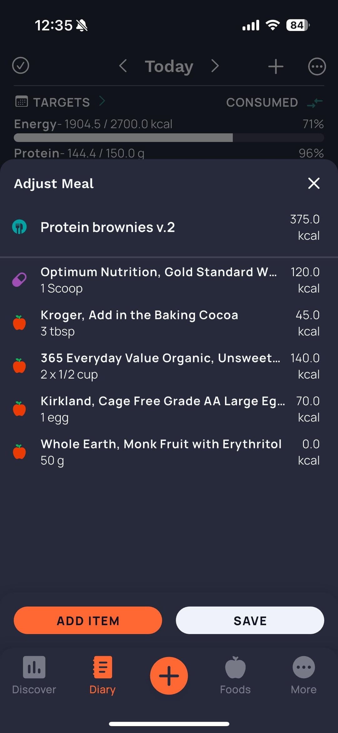
Task: Go to next day with right chevron
Action: [x=215, y=66]
